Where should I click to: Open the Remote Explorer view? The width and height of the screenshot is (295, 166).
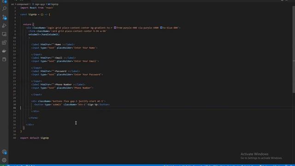(4, 34)
